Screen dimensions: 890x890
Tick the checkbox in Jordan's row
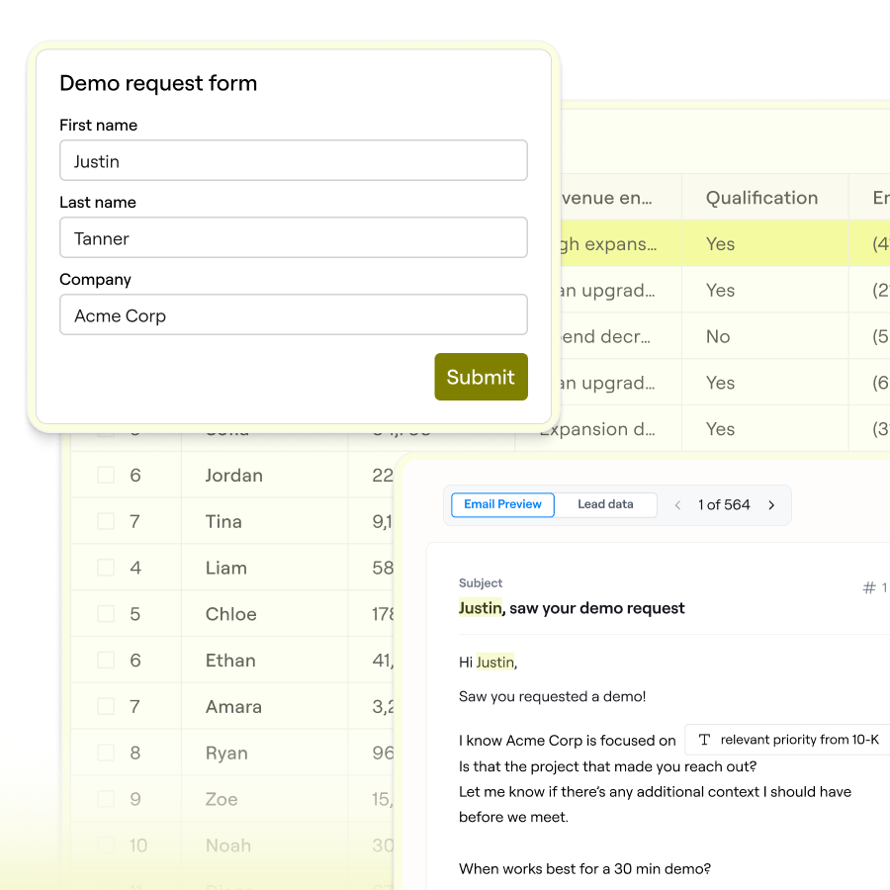click(106, 475)
